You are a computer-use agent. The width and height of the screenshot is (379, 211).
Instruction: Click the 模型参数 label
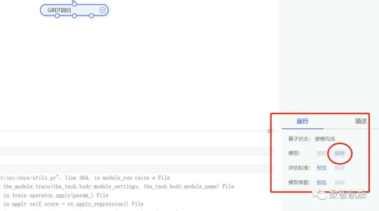tap(299, 183)
